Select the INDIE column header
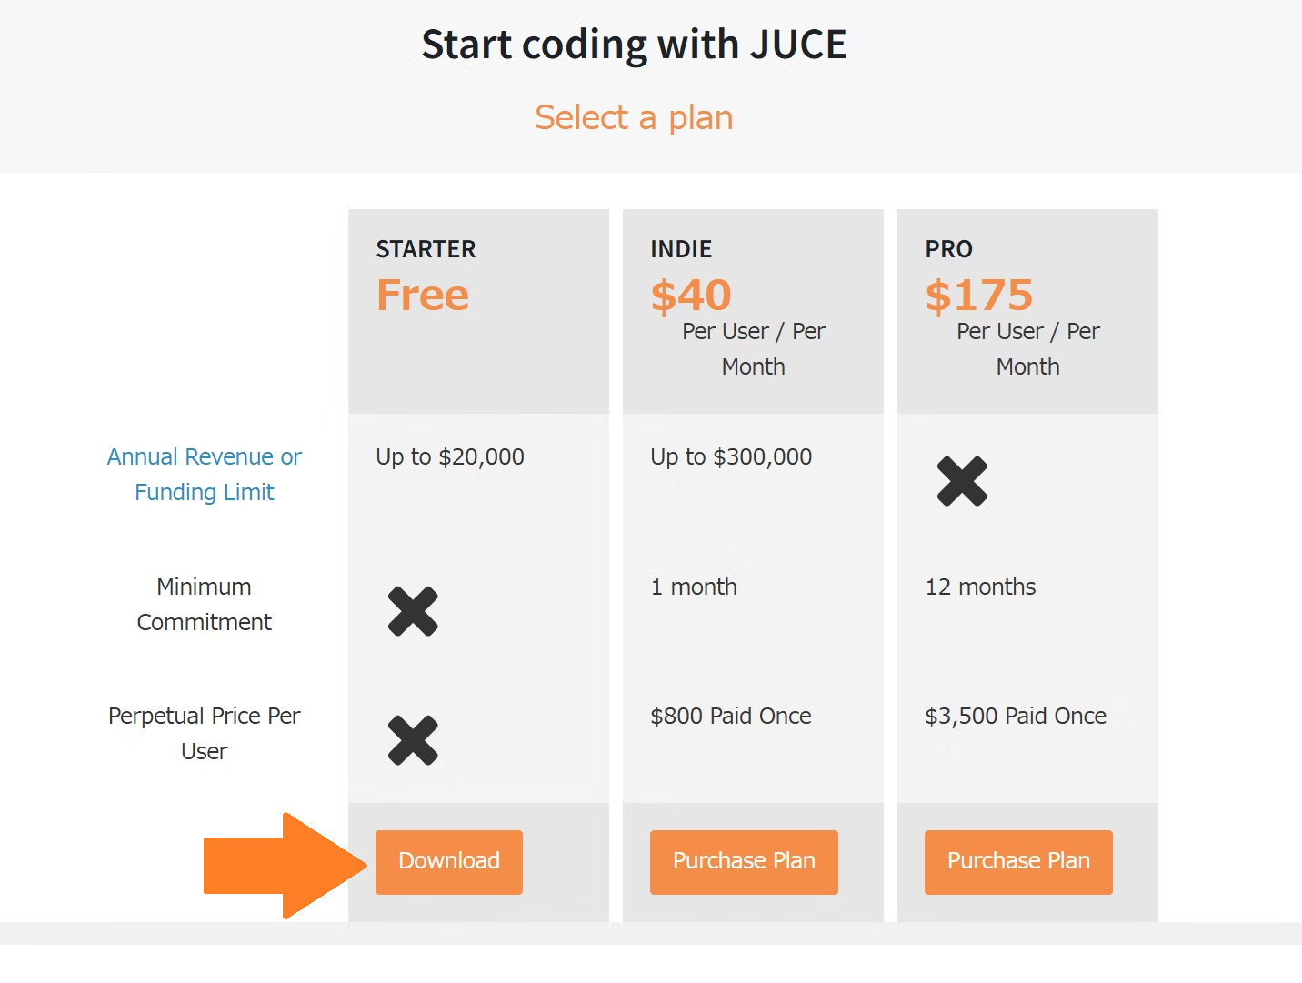This screenshot has height=983, width=1302. [x=681, y=248]
